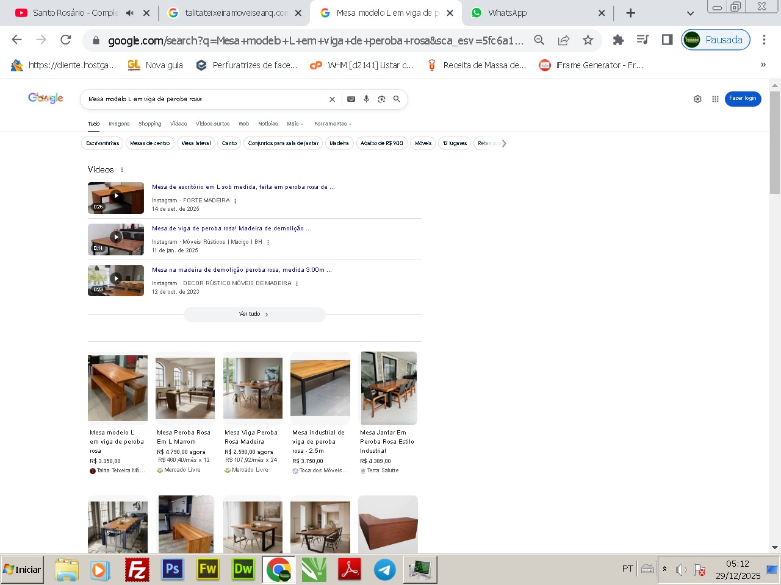Viewport: 781px width, 585px height.
Task: Mute the Santo Rosário tab audio
Action: point(130,13)
